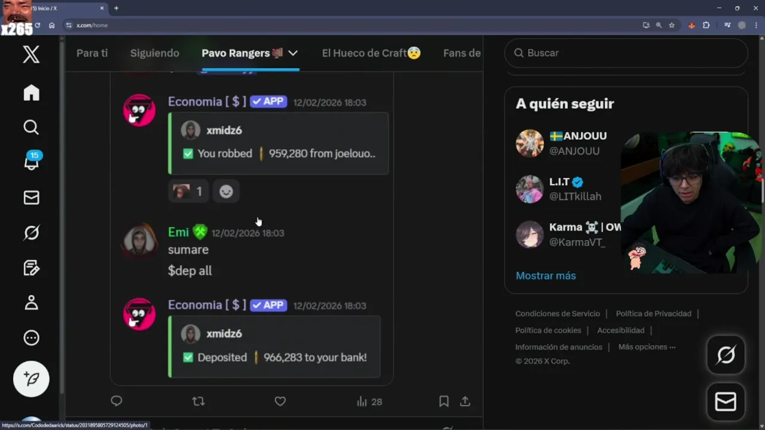Open Profile person icon in the sidebar
Screen dimensions: 765x430
tap(31, 302)
